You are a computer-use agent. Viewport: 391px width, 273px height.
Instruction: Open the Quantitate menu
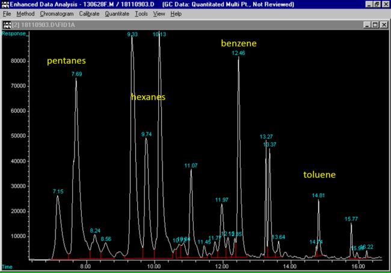click(x=118, y=13)
